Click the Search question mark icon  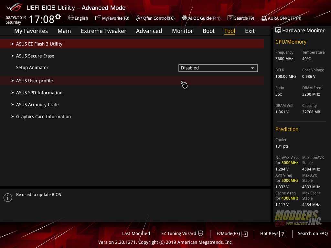pyautogui.click(x=230, y=18)
